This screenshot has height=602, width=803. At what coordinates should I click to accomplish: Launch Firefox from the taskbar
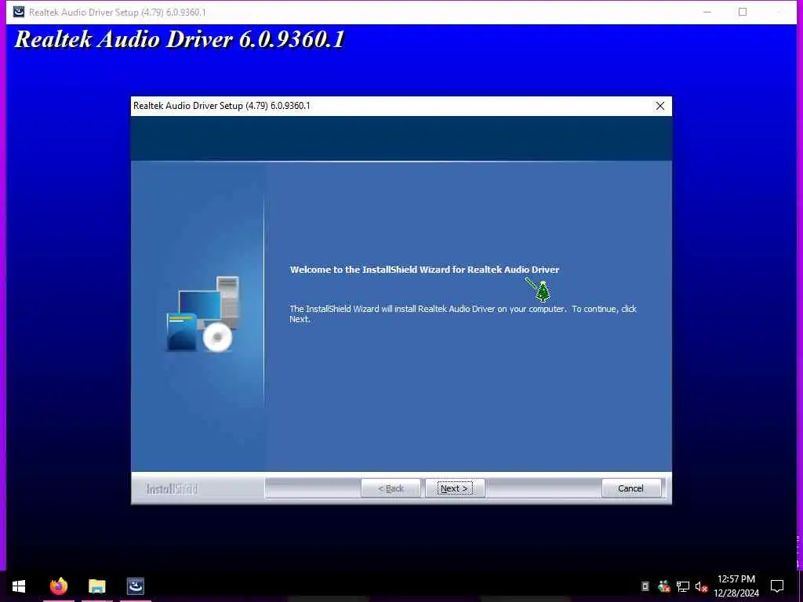click(x=58, y=586)
